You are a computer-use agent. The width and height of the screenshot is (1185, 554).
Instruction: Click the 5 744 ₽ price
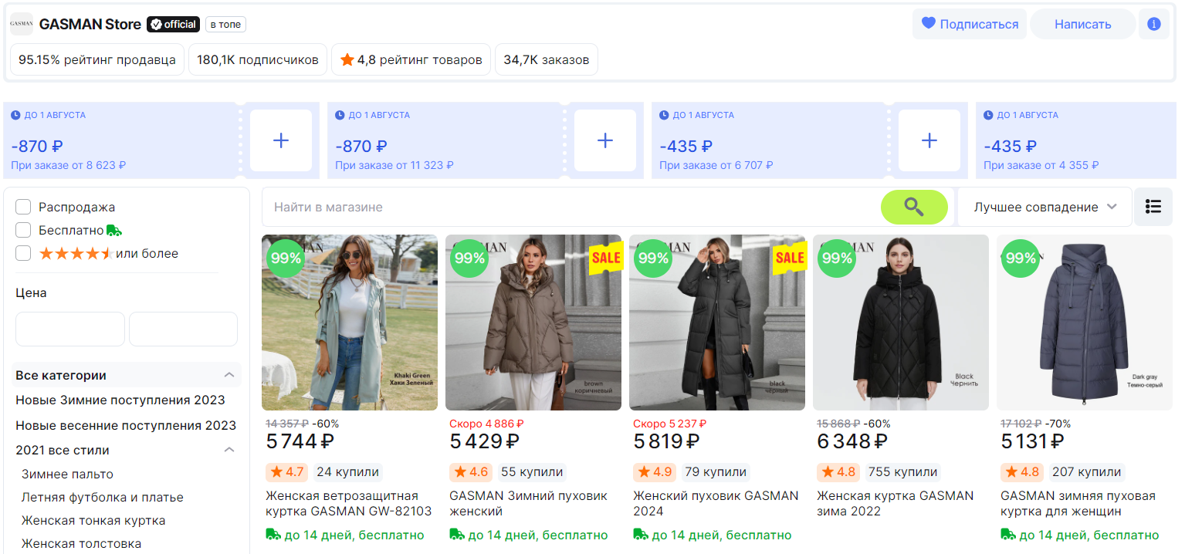coord(301,441)
